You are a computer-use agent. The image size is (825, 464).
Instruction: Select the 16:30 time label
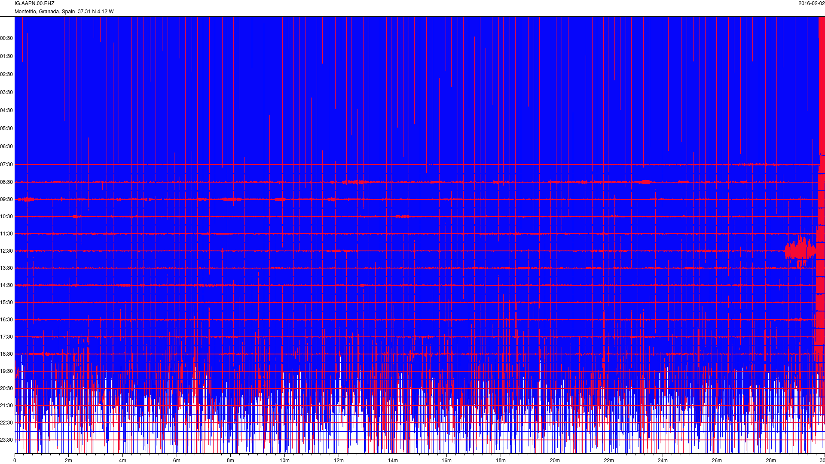(6, 320)
